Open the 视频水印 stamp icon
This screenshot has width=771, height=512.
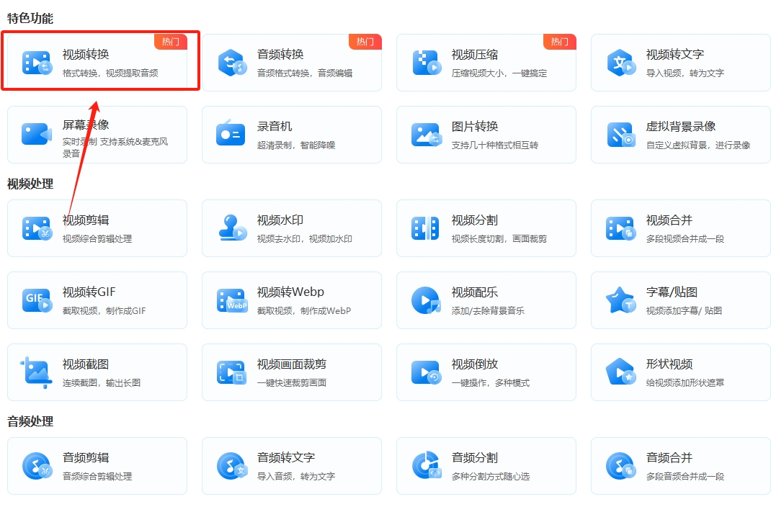tap(233, 228)
